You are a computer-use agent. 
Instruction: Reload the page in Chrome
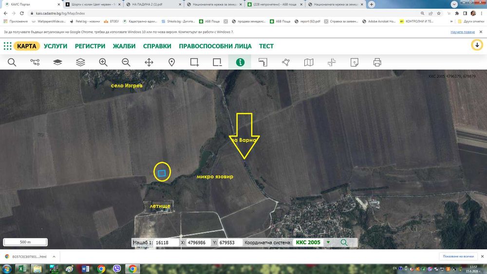(22, 13)
